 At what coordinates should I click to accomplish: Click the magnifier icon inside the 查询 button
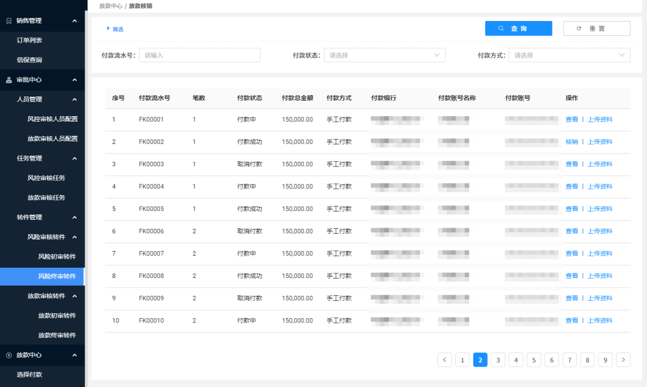pos(501,28)
